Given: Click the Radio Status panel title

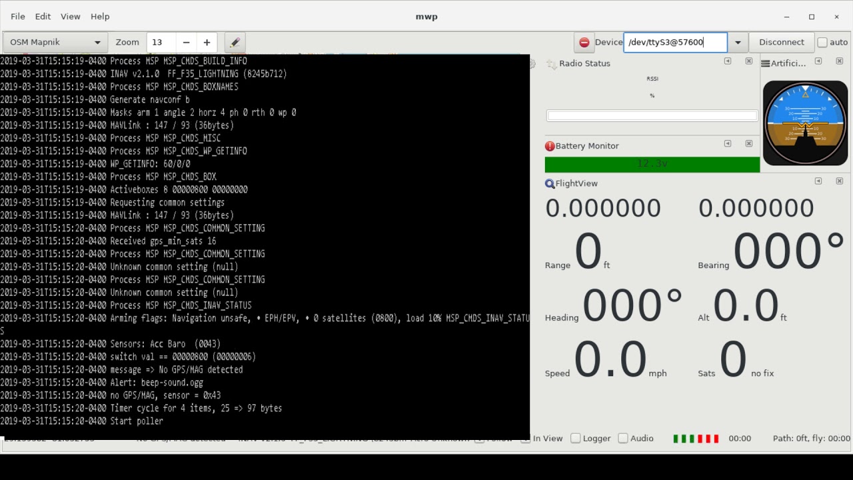Looking at the screenshot, I should pyautogui.click(x=584, y=63).
